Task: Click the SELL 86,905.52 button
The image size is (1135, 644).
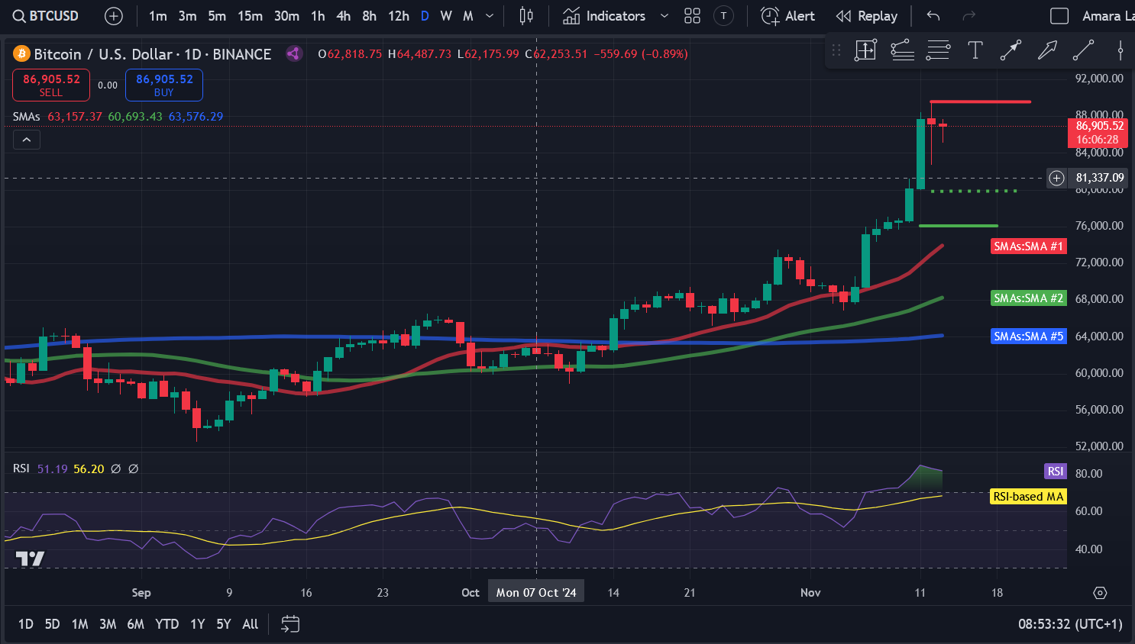Action: tap(51, 85)
